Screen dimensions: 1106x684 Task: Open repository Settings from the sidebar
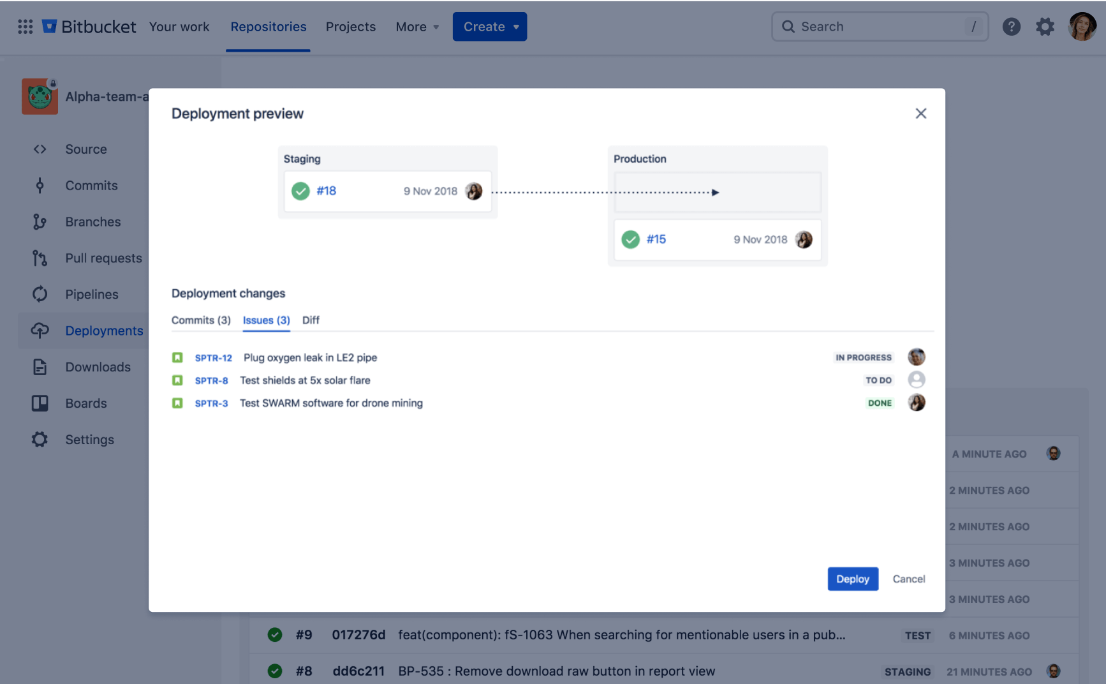coord(89,439)
